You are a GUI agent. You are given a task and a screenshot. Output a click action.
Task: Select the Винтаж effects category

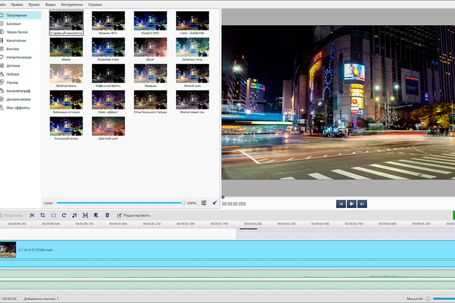[x=20, y=49]
